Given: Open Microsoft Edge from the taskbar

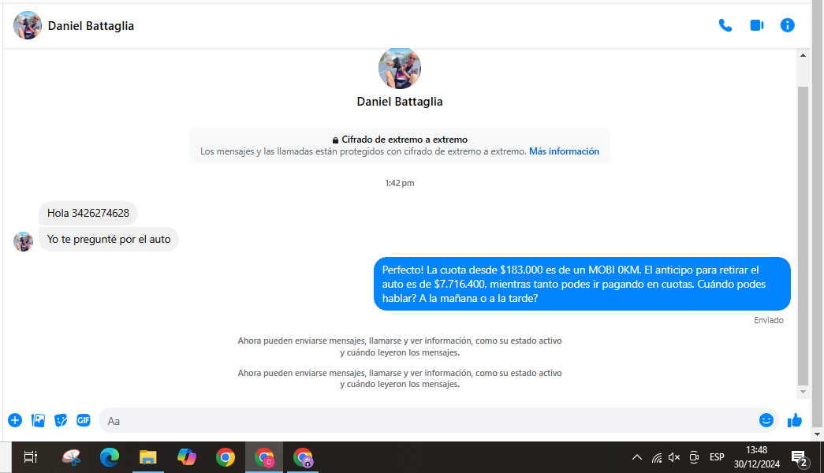Looking at the screenshot, I should click(110, 457).
